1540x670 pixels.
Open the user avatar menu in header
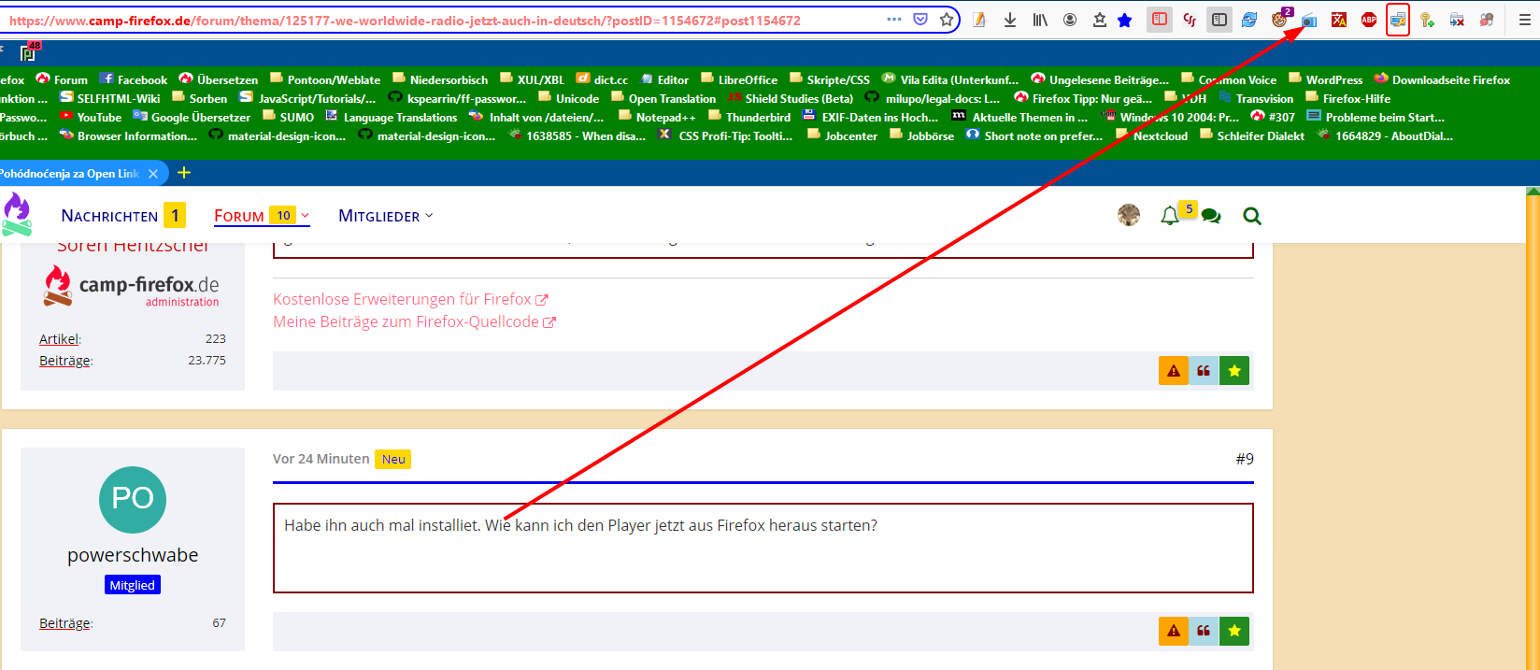tap(1129, 216)
